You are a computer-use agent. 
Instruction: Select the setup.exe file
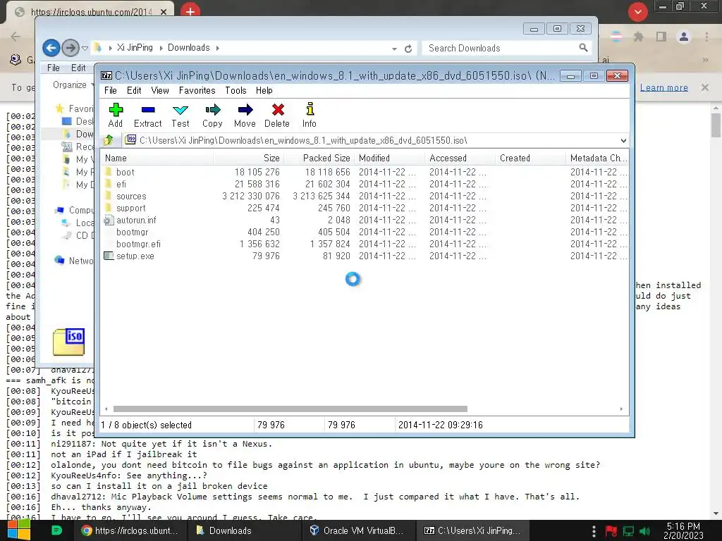click(135, 256)
